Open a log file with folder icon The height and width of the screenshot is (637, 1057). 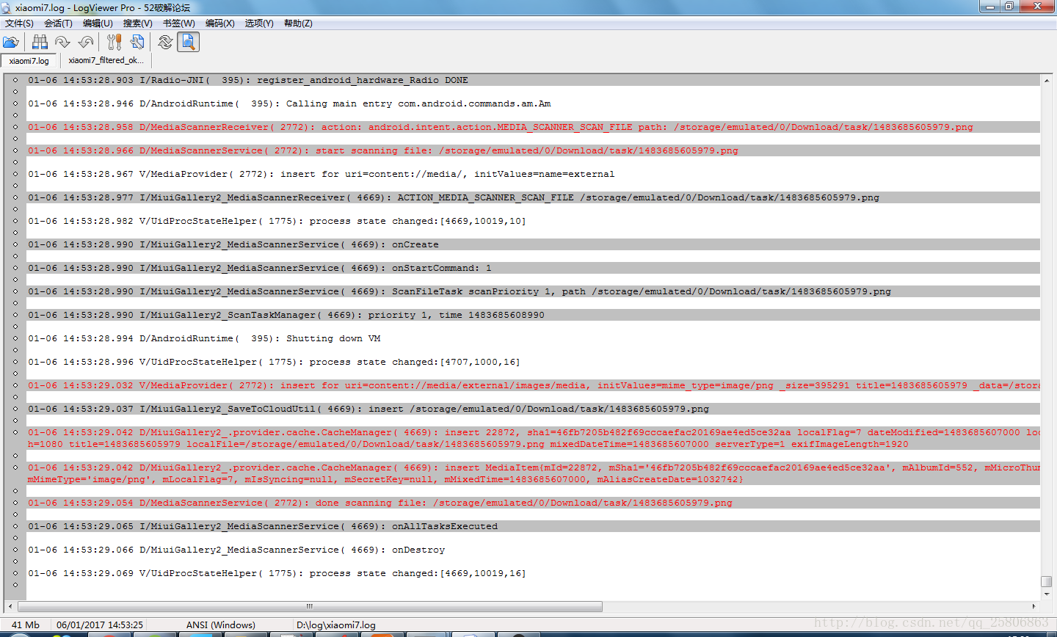[x=11, y=43]
